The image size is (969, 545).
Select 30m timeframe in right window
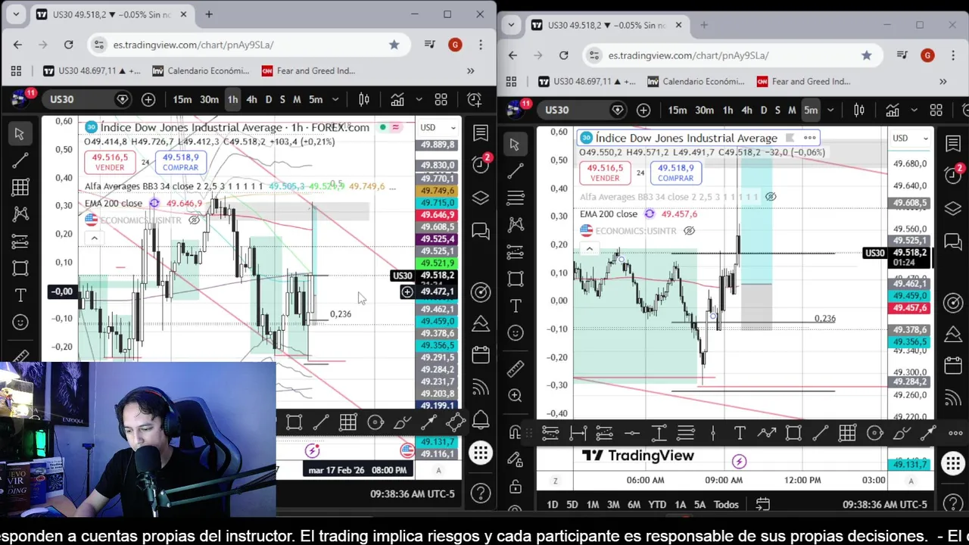click(x=704, y=111)
